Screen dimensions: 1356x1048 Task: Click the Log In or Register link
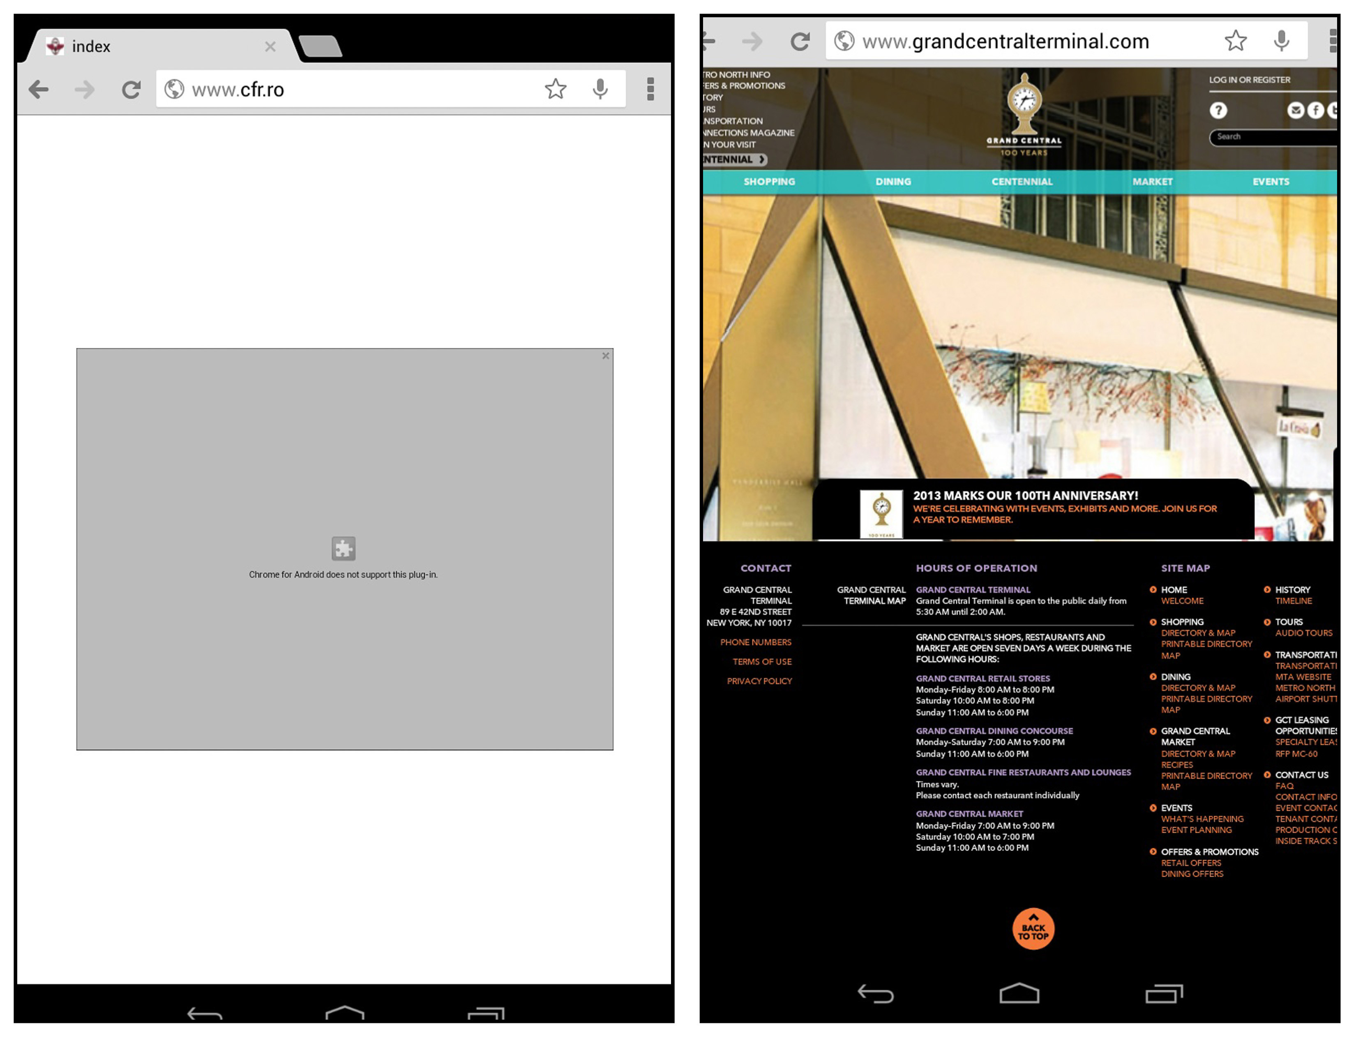tap(1249, 80)
